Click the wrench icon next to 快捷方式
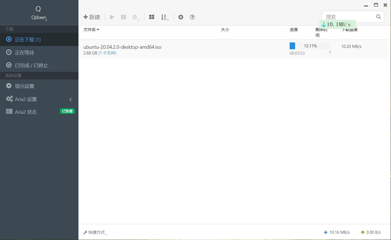Viewport: 391px width, 240px height. (x=85, y=232)
